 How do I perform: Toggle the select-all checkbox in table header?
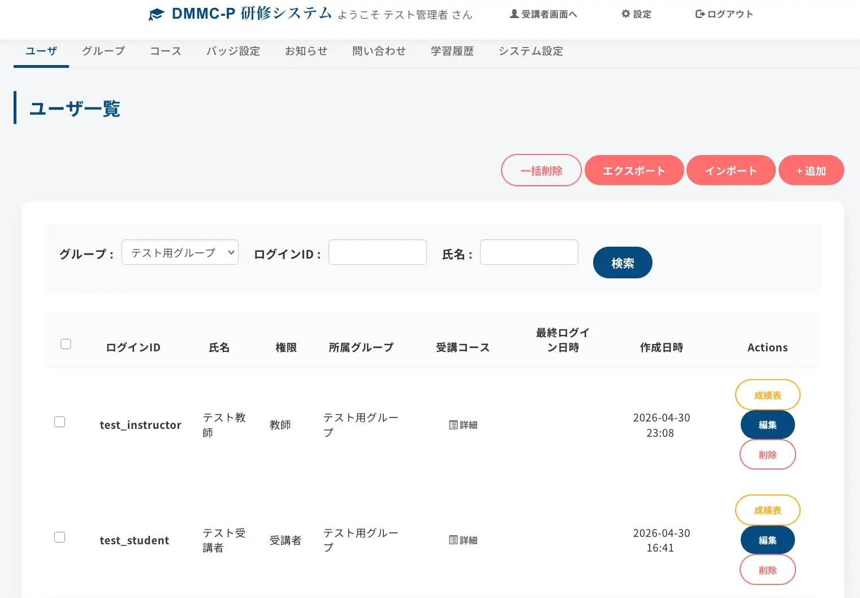[66, 344]
